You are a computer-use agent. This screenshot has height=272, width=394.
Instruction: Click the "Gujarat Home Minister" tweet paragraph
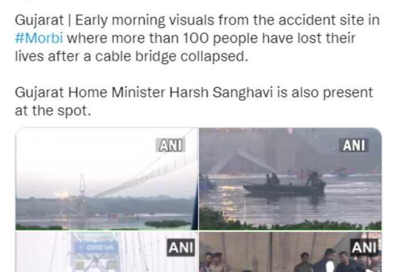pos(194,101)
